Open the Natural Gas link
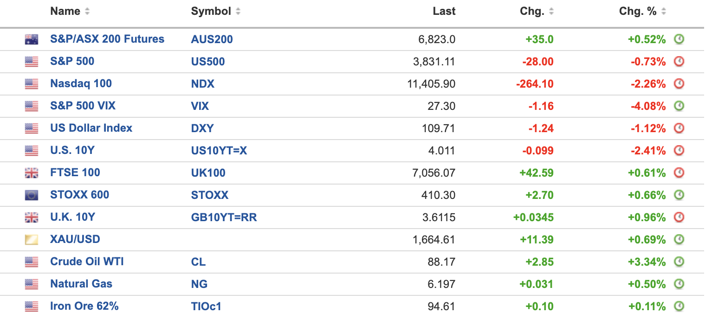This screenshot has width=712, height=319. (x=81, y=284)
